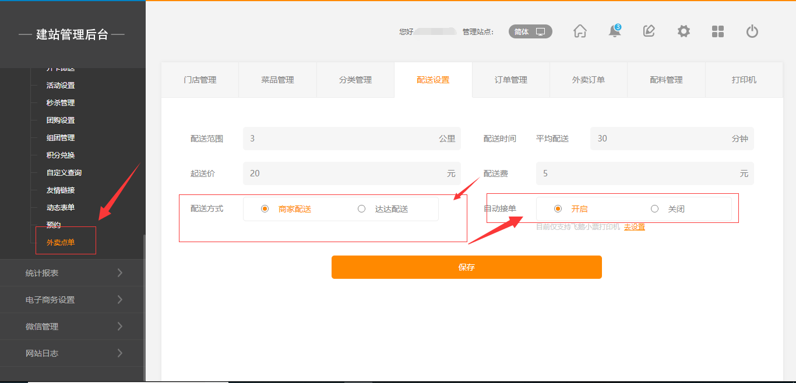796x383 pixels.
Task: Click the home icon in header
Action: tap(580, 31)
